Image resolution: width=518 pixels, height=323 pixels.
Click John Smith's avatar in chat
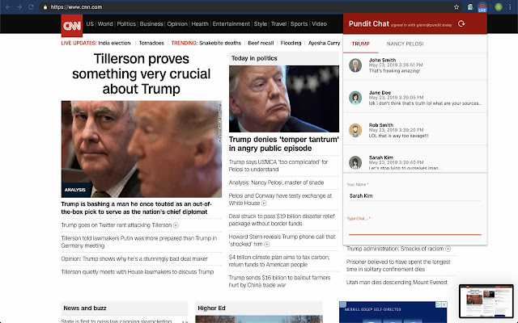[x=355, y=65]
